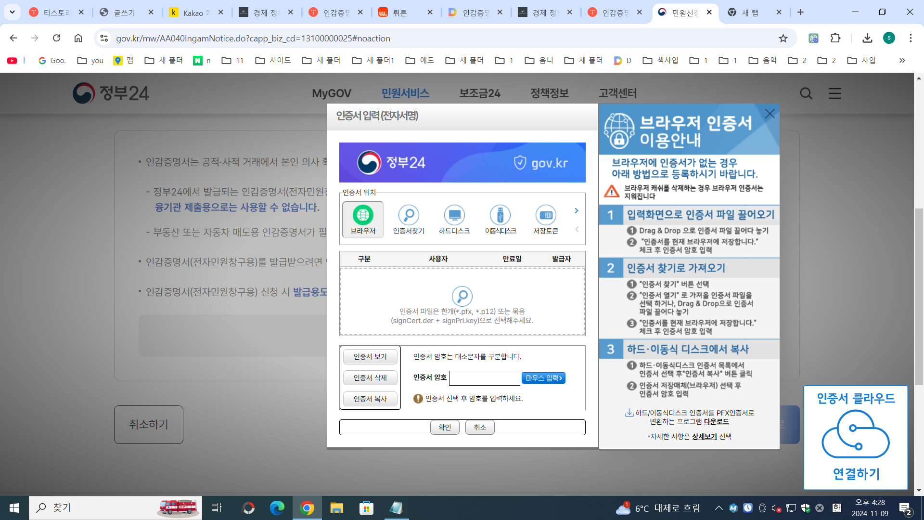Select the 브라우저 certificate location icon
The height and width of the screenshot is (520, 924).
coord(363,215)
